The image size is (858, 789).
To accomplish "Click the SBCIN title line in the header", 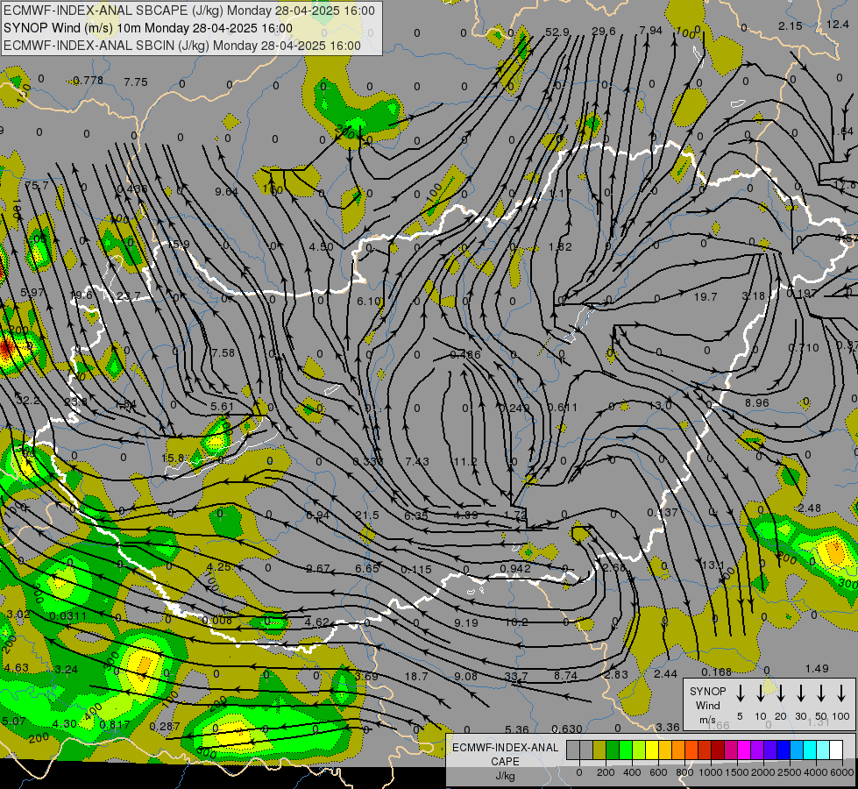I will 182,46.
